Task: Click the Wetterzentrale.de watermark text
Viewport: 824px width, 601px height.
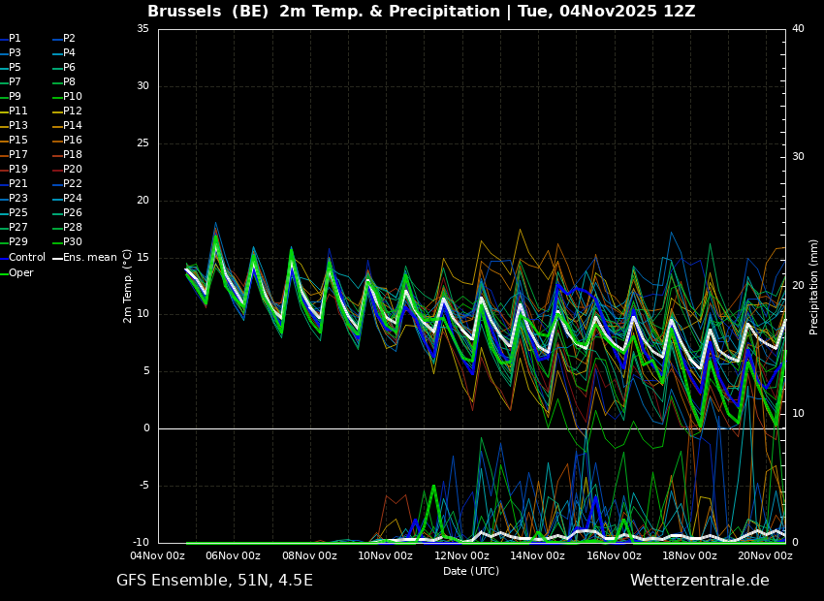Action: pos(699,581)
